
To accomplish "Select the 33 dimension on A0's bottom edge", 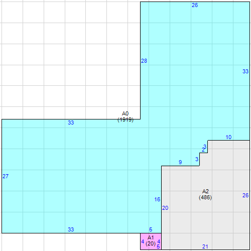I will point(71,229).
